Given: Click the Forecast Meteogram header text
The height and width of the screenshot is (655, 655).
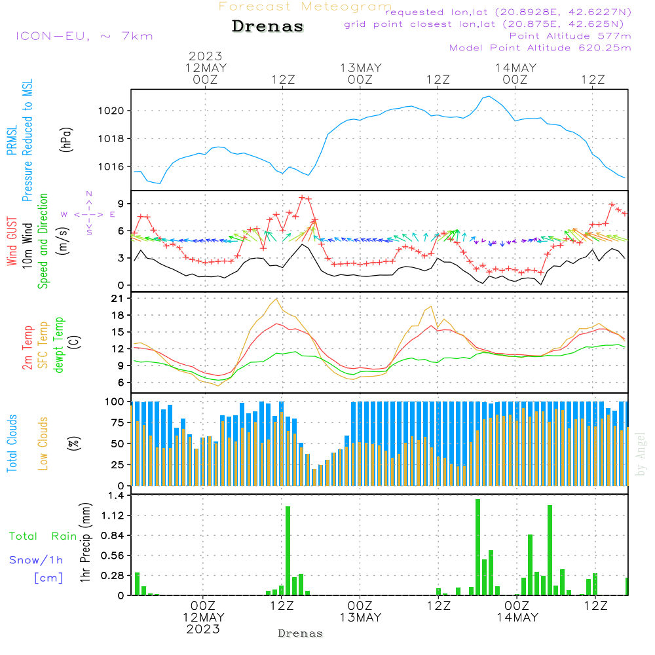Looking at the screenshot, I should 305,7.
